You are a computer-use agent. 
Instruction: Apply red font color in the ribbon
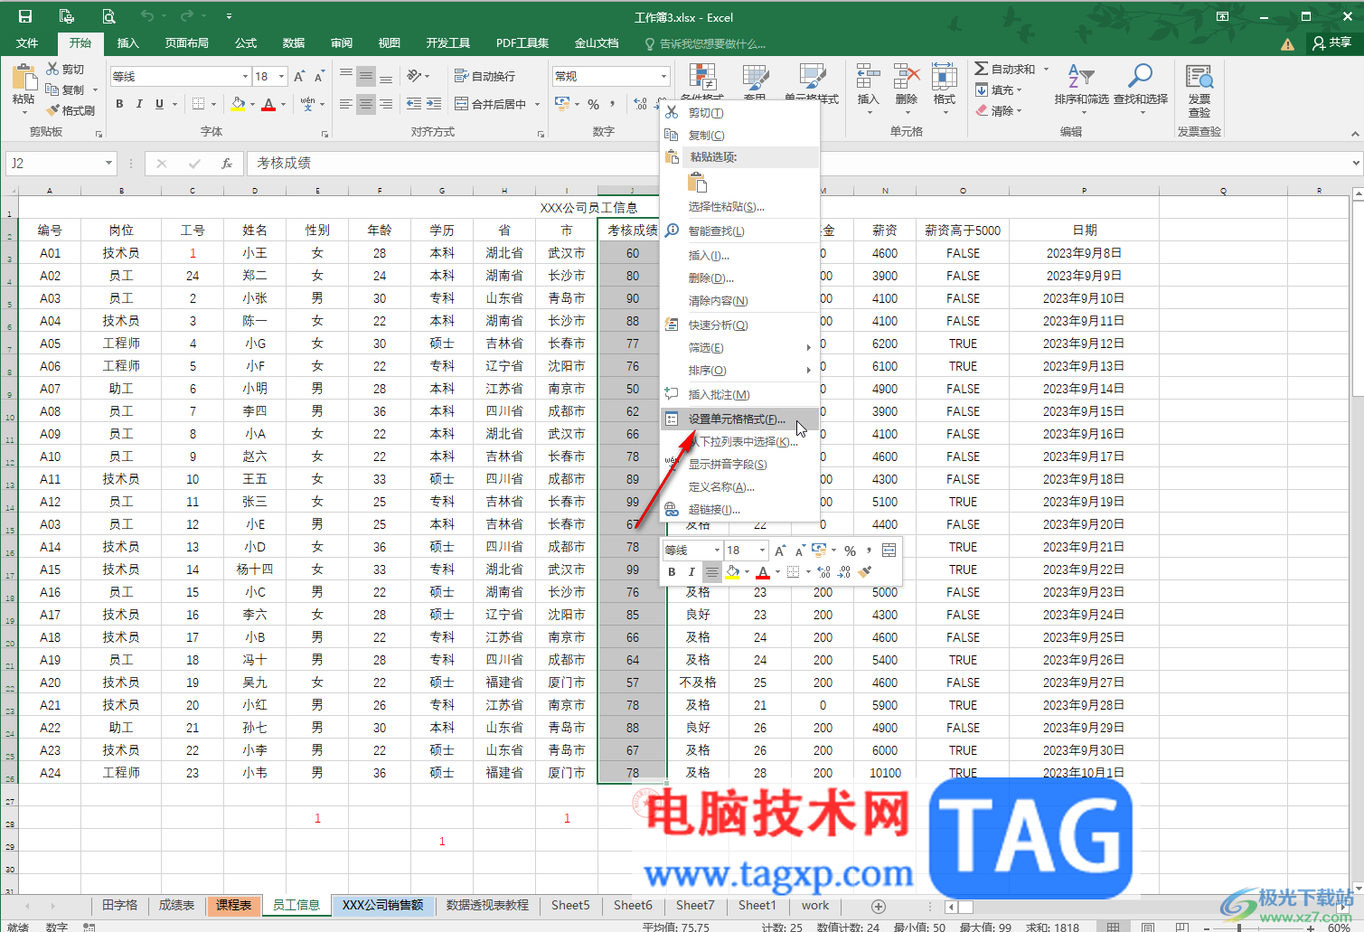268,104
